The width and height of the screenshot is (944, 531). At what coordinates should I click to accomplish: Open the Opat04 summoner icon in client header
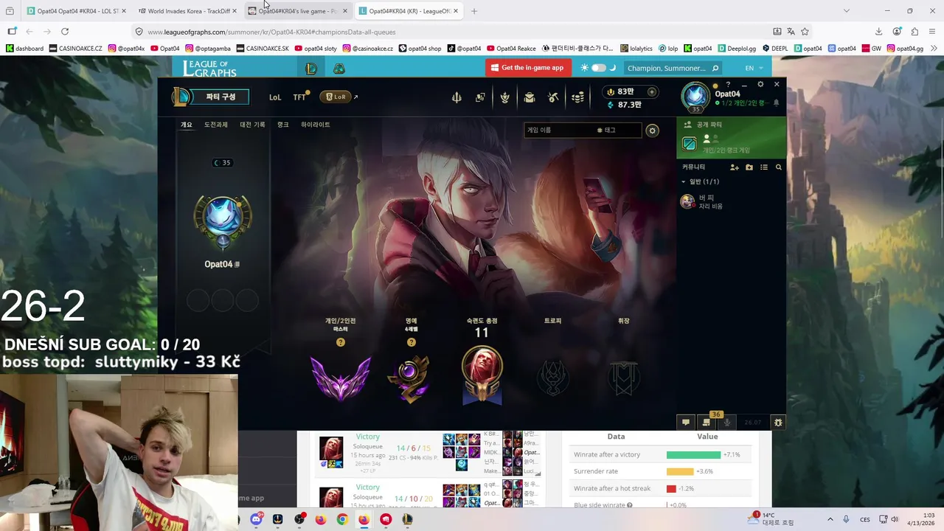tap(695, 96)
